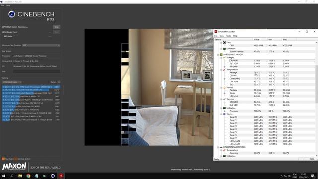Open the notification center icon
The height and width of the screenshot is (179, 318).
click(313, 176)
